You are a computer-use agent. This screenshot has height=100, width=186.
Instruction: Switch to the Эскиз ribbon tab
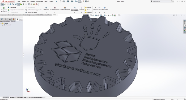(10, 15)
